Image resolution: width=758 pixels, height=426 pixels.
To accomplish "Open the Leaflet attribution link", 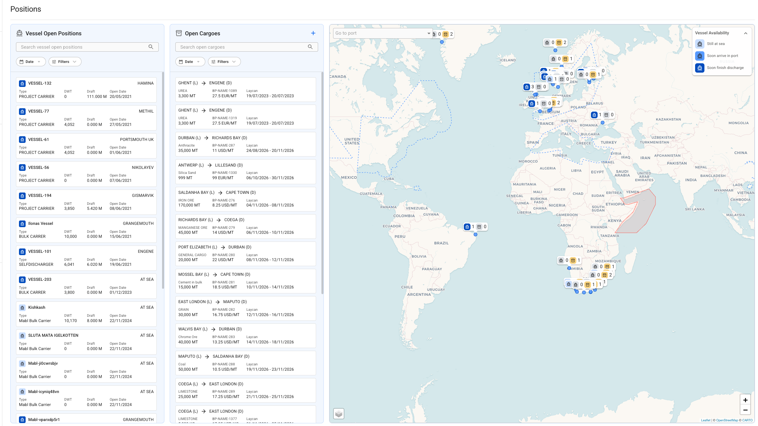I will click(705, 420).
